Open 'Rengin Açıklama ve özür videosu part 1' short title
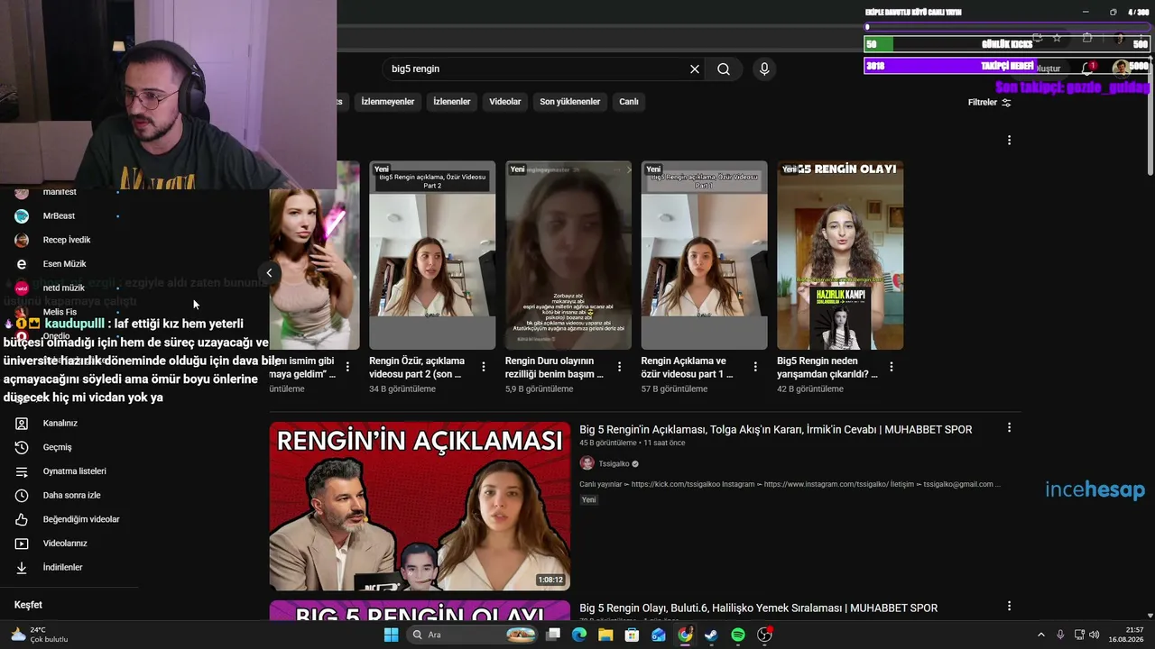Image resolution: width=1155 pixels, height=649 pixels. point(690,367)
